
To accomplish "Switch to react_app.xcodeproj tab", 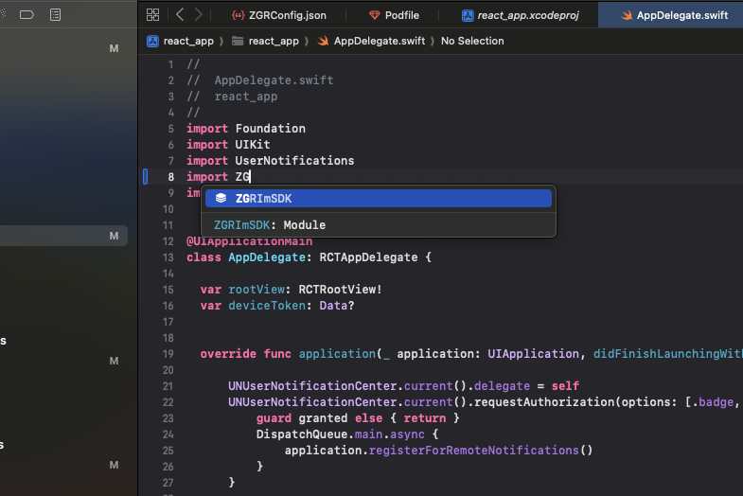I will pyautogui.click(x=520, y=15).
